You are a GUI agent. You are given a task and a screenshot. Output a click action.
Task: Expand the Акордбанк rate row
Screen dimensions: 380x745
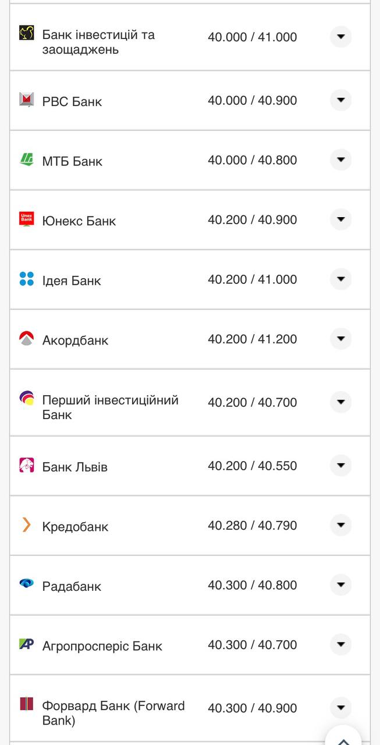click(341, 339)
